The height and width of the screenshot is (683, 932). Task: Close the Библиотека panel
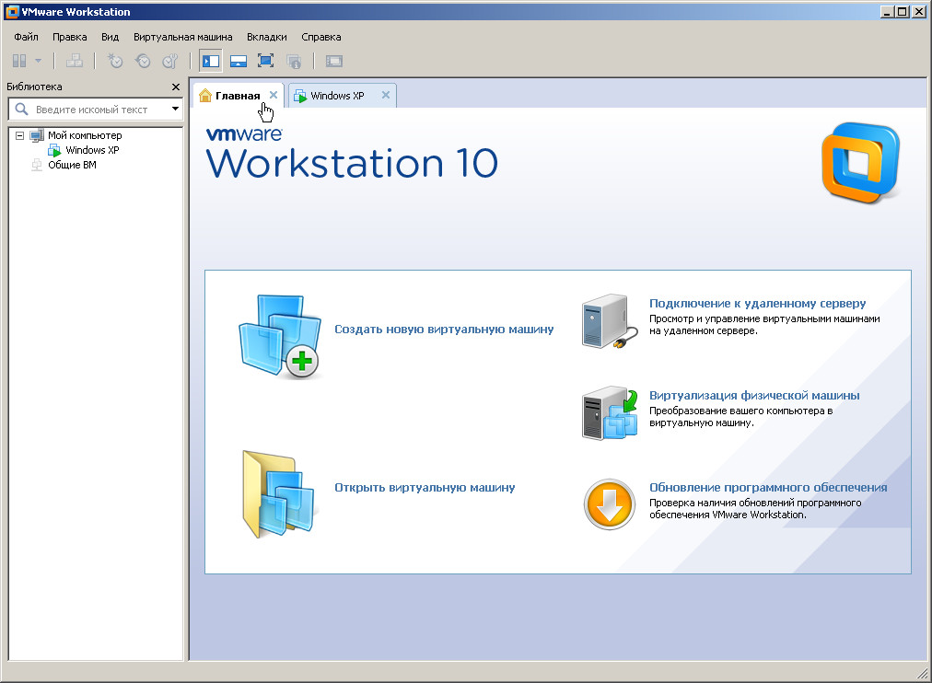pyautogui.click(x=175, y=87)
